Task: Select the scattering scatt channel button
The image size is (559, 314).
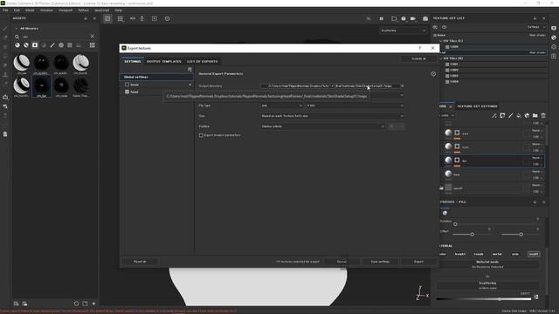Action: (534, 254)
